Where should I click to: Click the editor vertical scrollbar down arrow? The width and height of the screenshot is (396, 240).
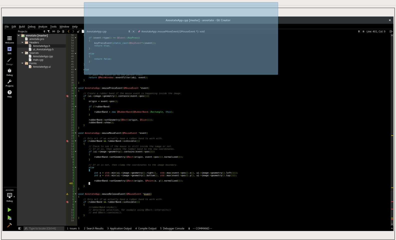pyautogui.click(x=392, y=224)
